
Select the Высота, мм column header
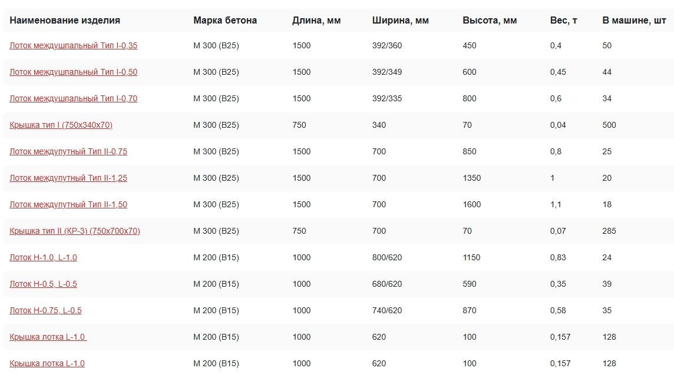pos(490,20)
